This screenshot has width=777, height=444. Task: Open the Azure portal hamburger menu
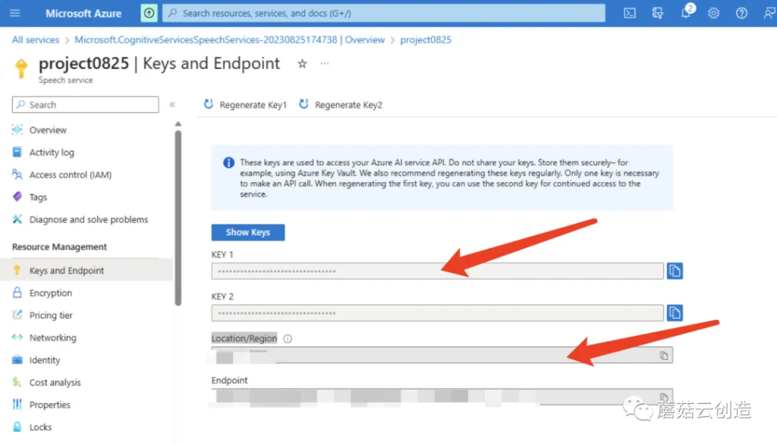point(15,13)
